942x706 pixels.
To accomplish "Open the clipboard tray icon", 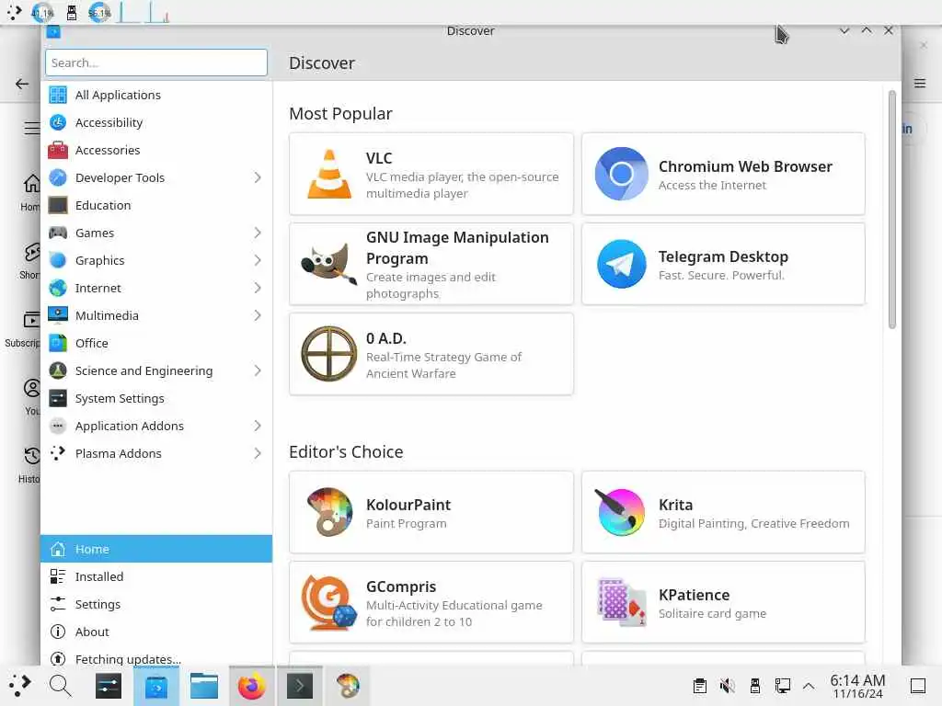I will (x=699, y=686).
